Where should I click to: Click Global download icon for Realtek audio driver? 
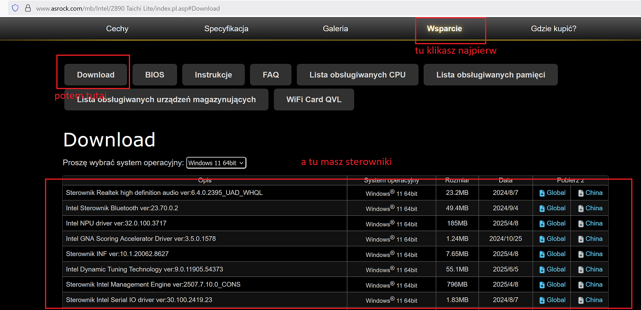pyautogui.click(x=542, y=193)
